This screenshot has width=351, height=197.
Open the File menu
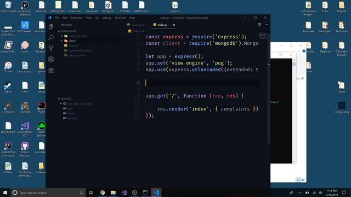[x=57, y=18]
